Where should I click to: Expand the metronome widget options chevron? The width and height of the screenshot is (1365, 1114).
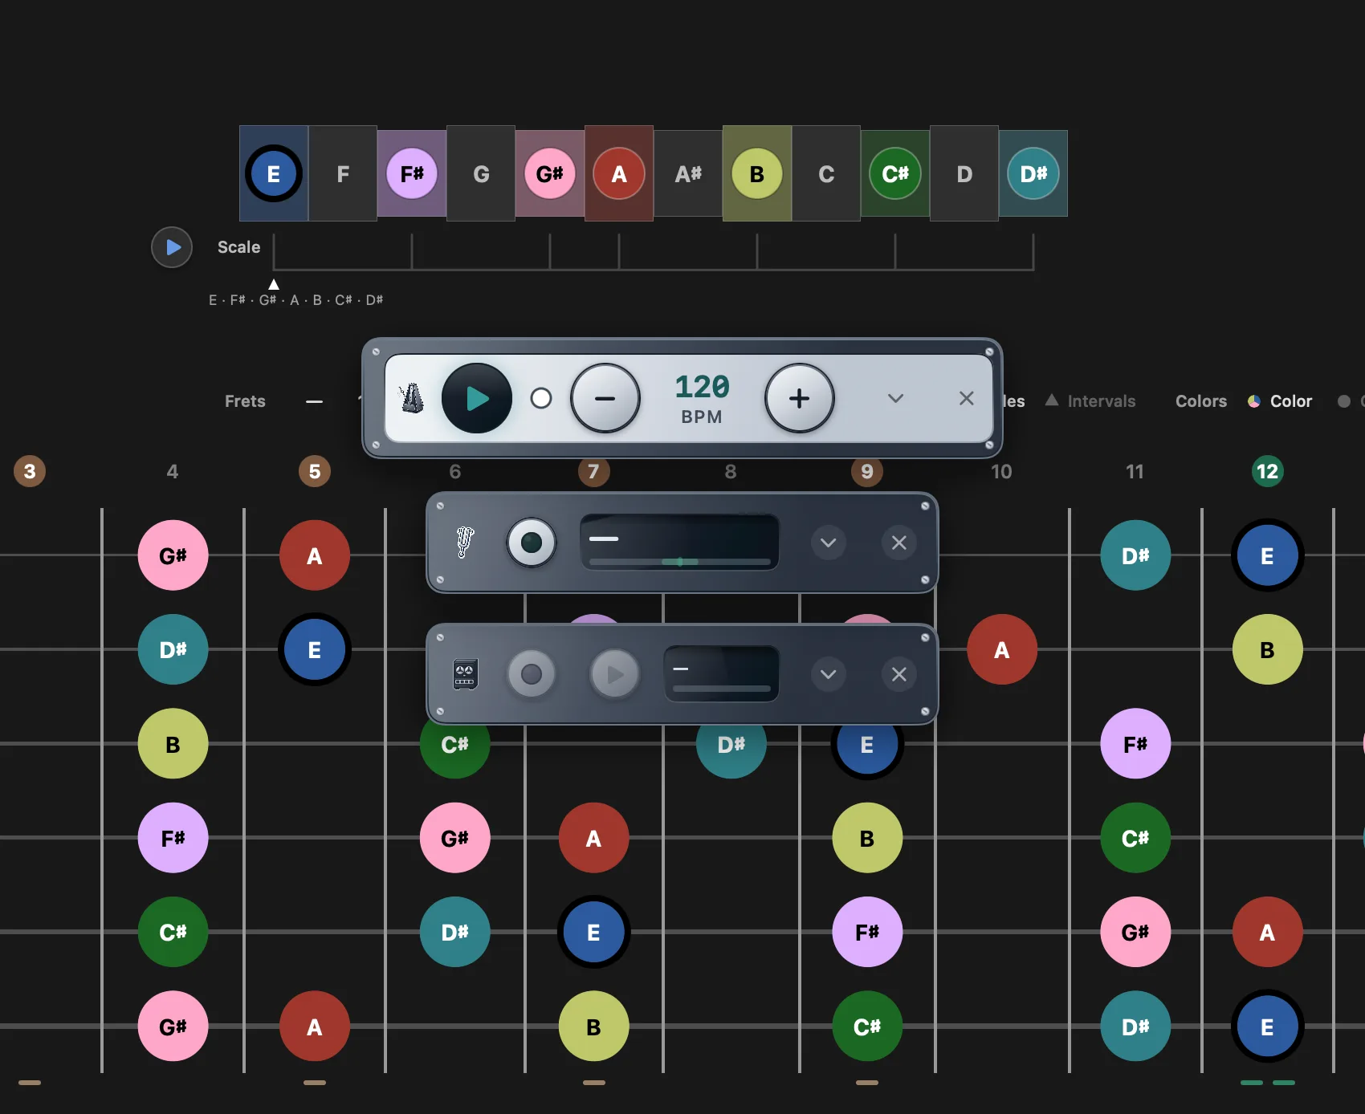click(896, 398)
